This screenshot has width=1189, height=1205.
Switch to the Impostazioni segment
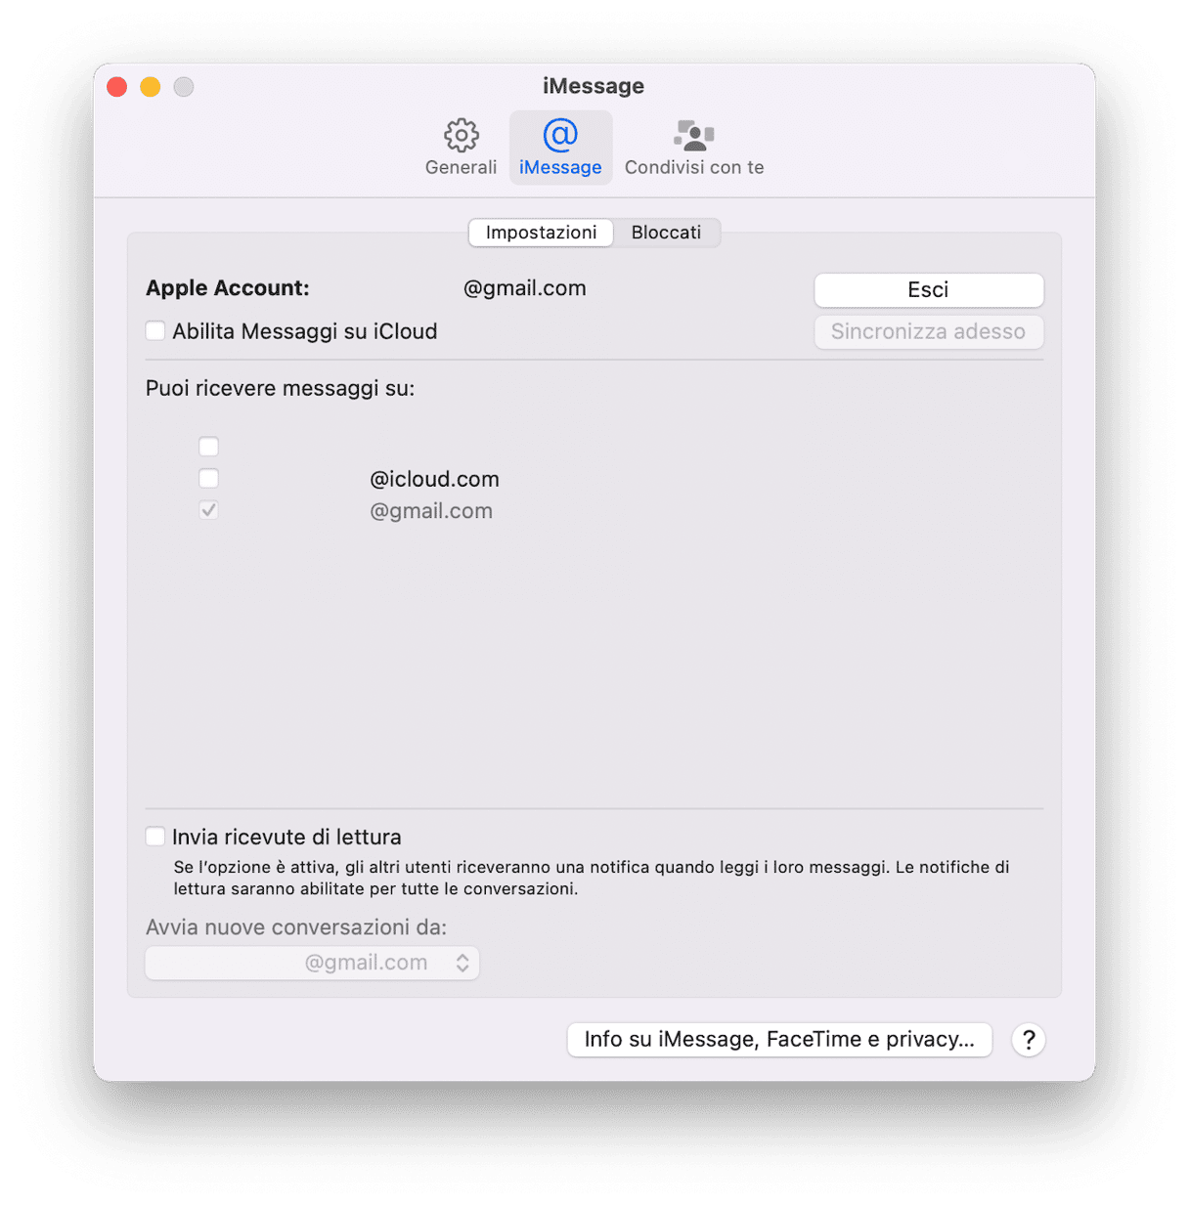(x=541, y=233)
